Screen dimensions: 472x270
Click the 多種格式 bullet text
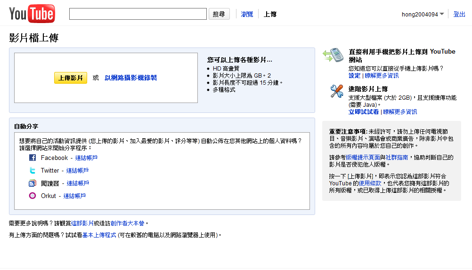224,89
